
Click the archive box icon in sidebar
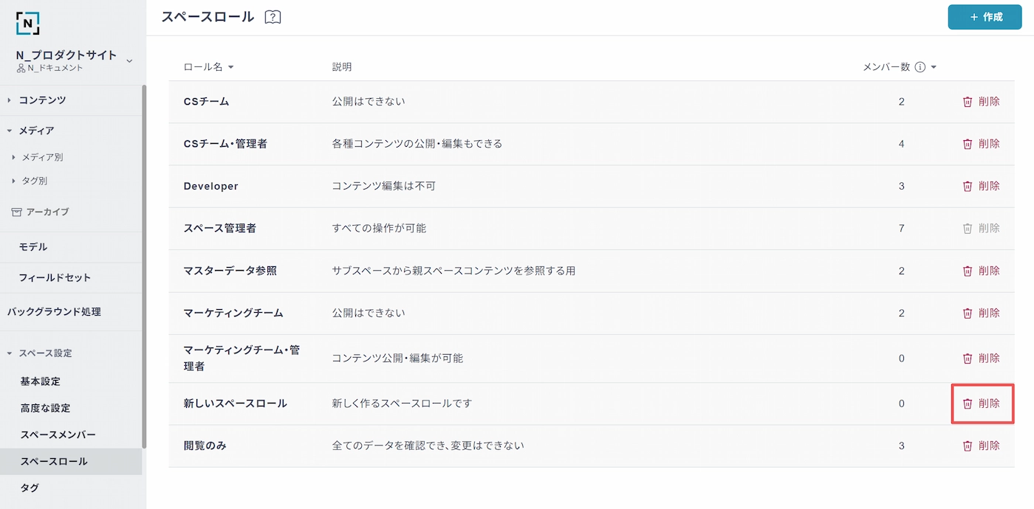16,212
